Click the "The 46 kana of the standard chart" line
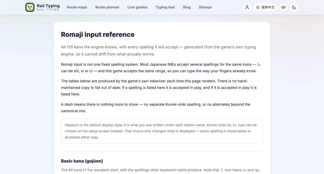The image size is (324, 174). point(160,170)
